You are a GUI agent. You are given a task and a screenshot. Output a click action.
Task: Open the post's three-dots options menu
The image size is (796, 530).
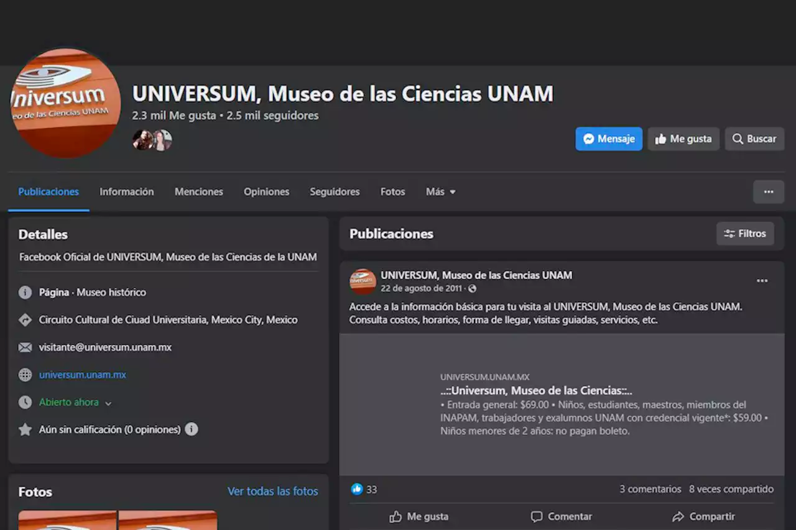[x=762, y=281]
